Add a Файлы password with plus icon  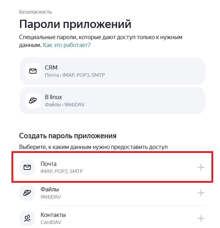tap(201, 193)
